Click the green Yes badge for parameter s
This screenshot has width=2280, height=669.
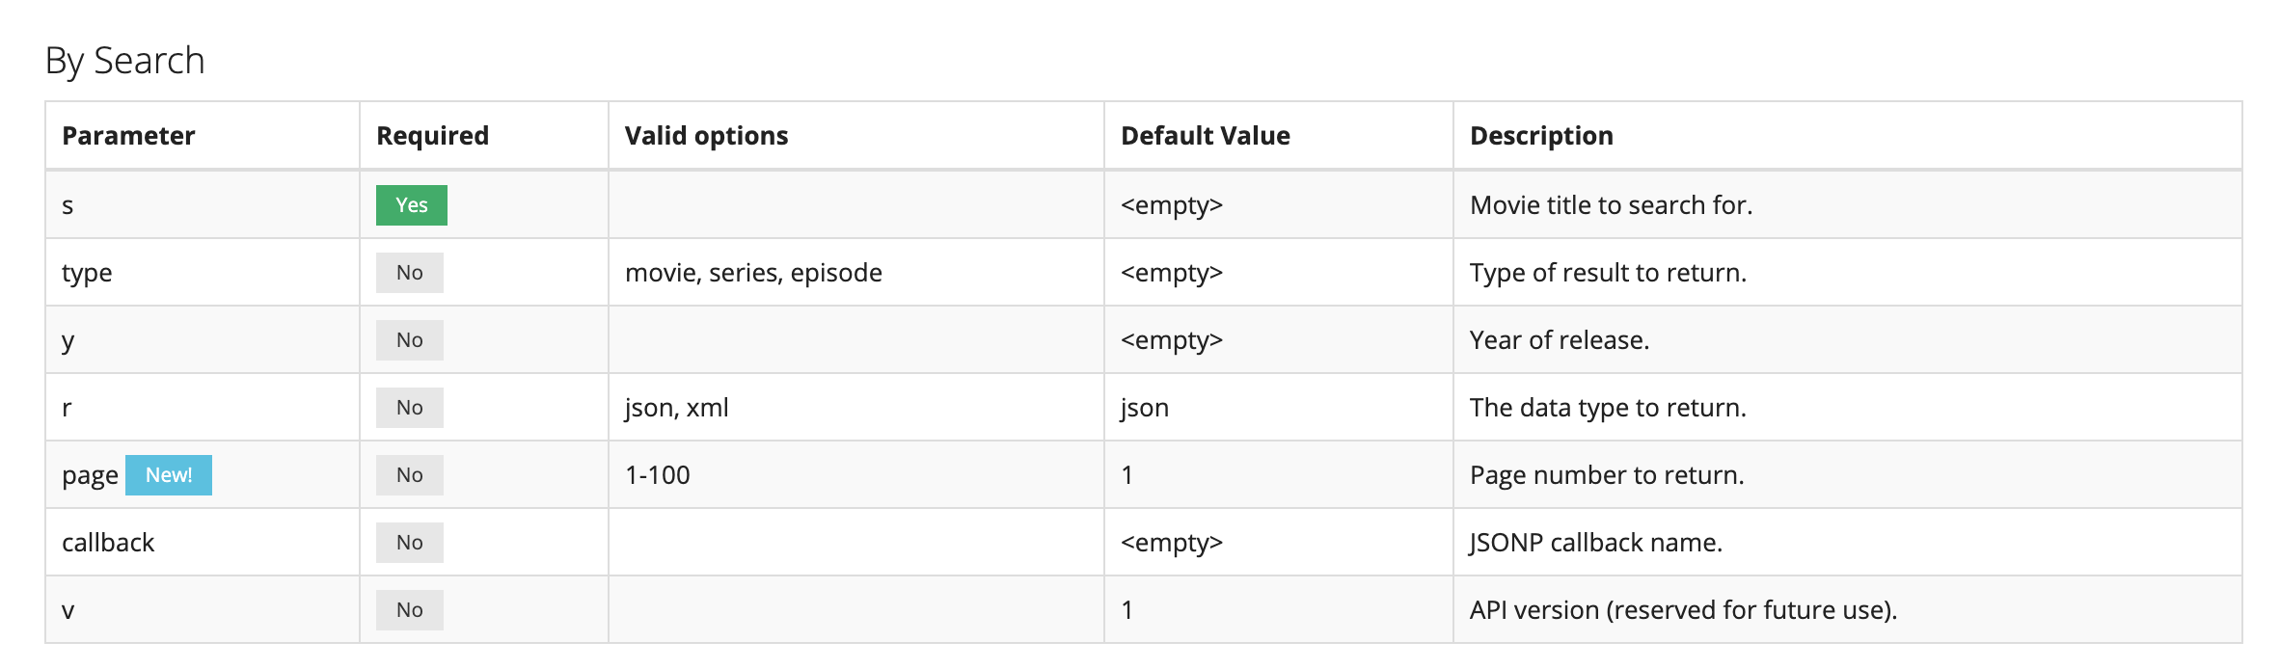pyautogui.click(x=411, y=205)
